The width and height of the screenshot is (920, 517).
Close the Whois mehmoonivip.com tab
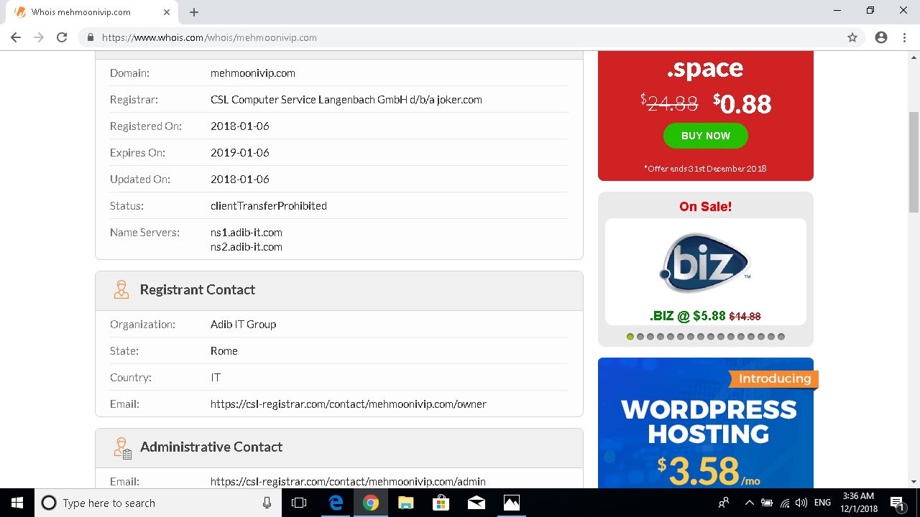point(167,12)
